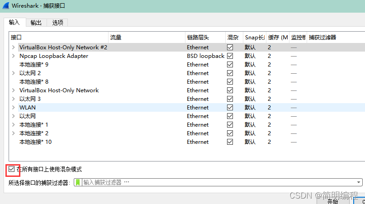Select the 本地连接* 1 interface name
Viewport: 365px width, 204px height.
tap(34, 125)
